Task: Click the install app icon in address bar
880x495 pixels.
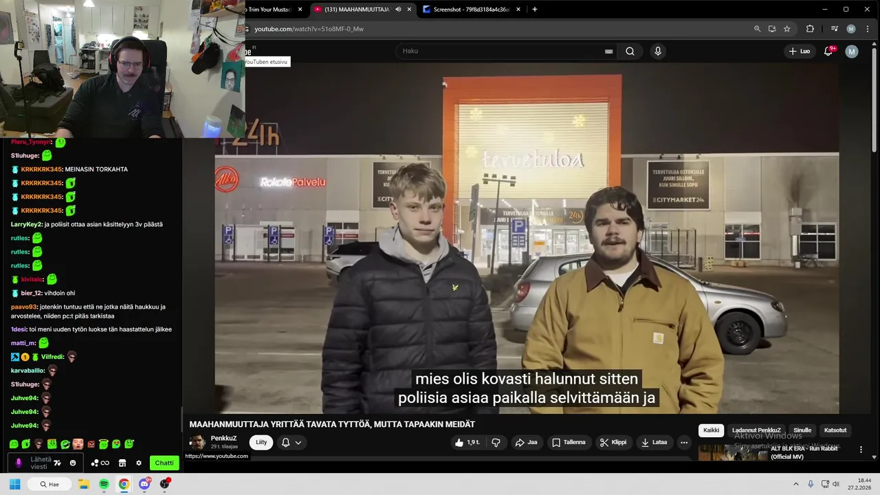Action: 772,29
